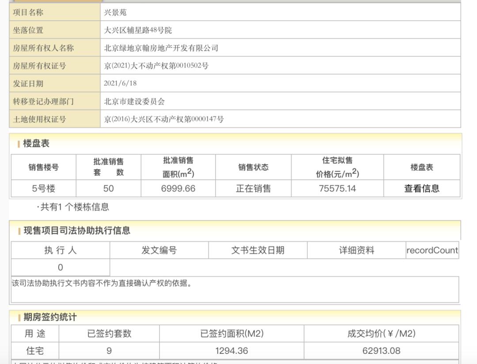Click sales status 正在销售
The height and width of the screenshot is (364, 477).
pyautogui.click(x=254, y=188)
